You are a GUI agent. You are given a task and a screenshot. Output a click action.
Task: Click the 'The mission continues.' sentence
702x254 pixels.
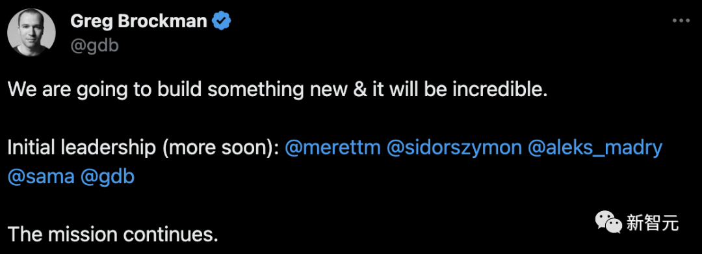113,235
